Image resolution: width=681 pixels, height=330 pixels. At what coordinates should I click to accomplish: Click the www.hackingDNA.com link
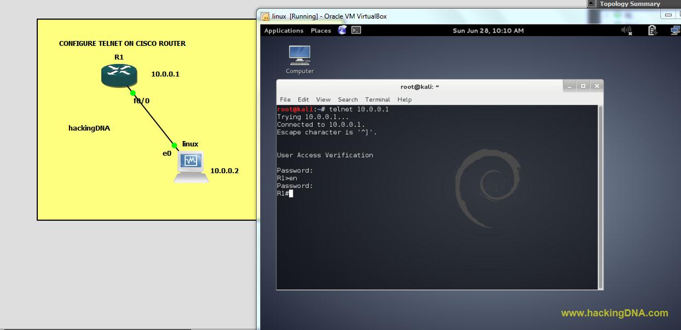[x=614, y=313]
